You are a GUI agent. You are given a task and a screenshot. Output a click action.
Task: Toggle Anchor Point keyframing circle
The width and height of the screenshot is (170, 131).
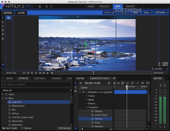[92, 115]
